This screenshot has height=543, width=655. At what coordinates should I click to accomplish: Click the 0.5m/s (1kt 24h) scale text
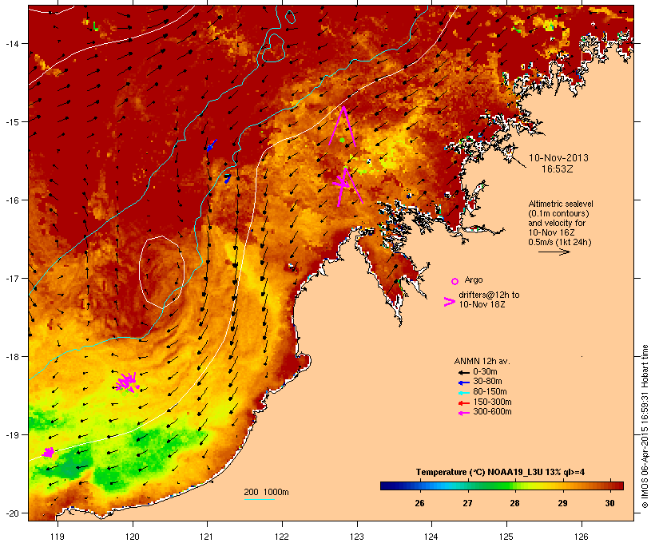coord(560,242)
